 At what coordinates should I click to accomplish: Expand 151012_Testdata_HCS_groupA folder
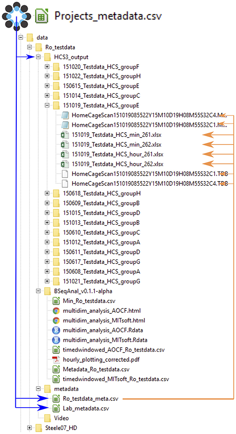[x=47, y=242]
